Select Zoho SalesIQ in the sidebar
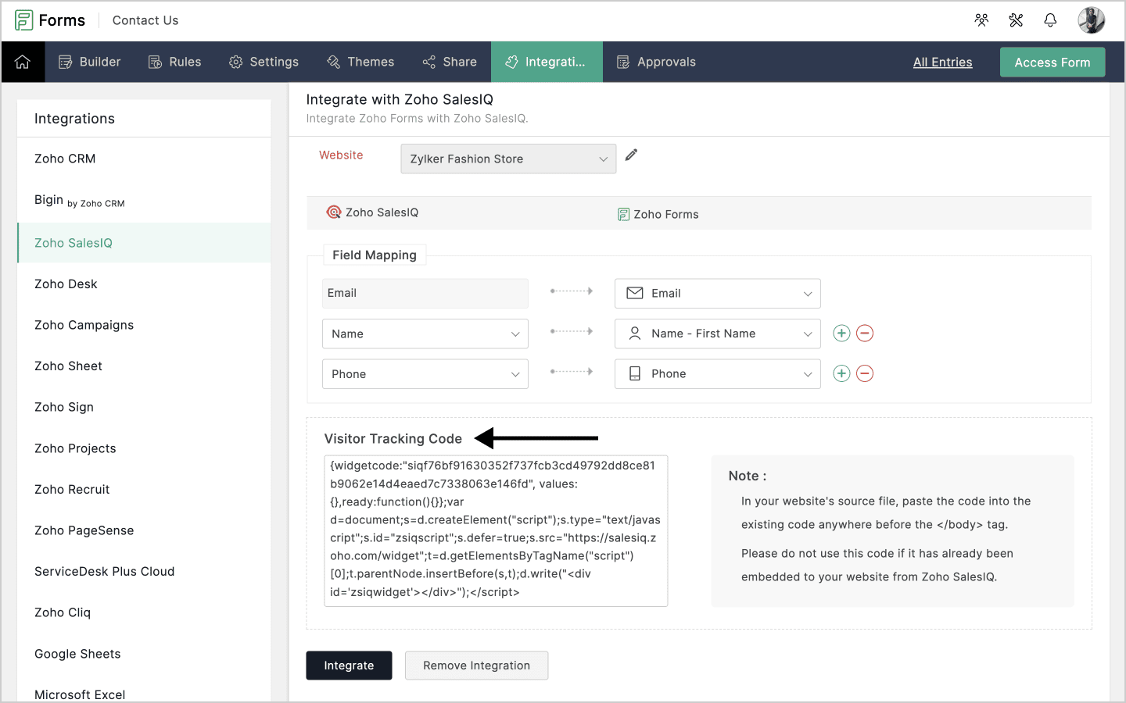Image resolution: width=1126 pixels, height=703 pixels. [144, 243]
